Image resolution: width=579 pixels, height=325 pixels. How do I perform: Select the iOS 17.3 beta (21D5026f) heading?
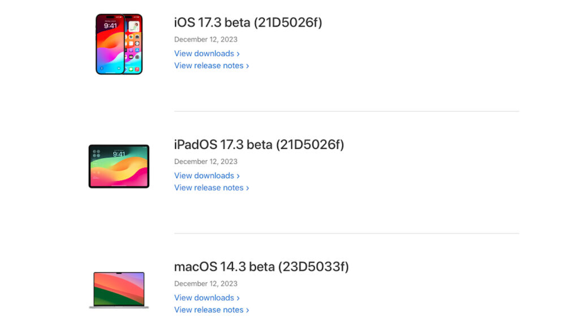(x=249, y=23)
